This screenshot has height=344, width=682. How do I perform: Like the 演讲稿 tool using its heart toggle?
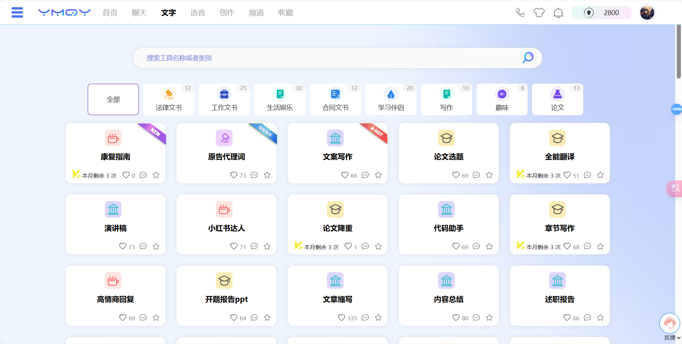point(123,246)
